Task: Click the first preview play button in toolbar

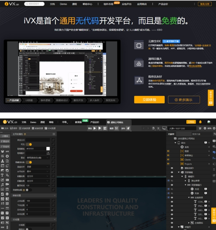Action: pos(95,128)
